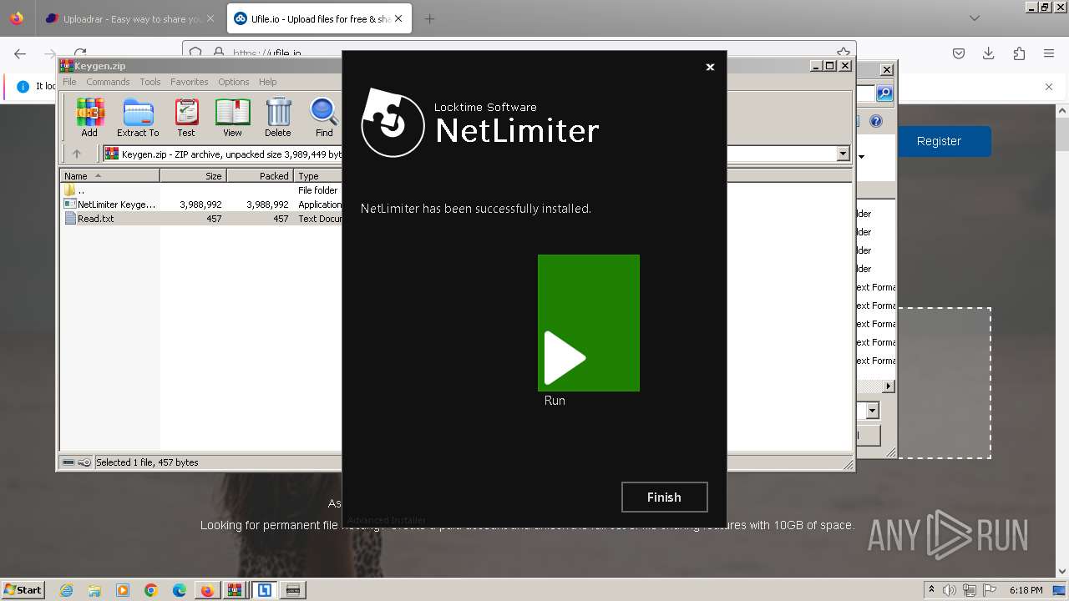1069x601 pixels.
Task: Open the Firefox list all tabs dropdown
Action: click(974, 18)
